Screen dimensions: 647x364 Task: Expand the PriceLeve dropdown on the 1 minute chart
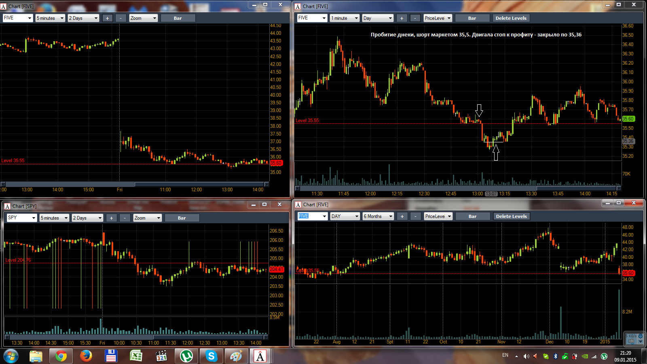tap(438, 18)
